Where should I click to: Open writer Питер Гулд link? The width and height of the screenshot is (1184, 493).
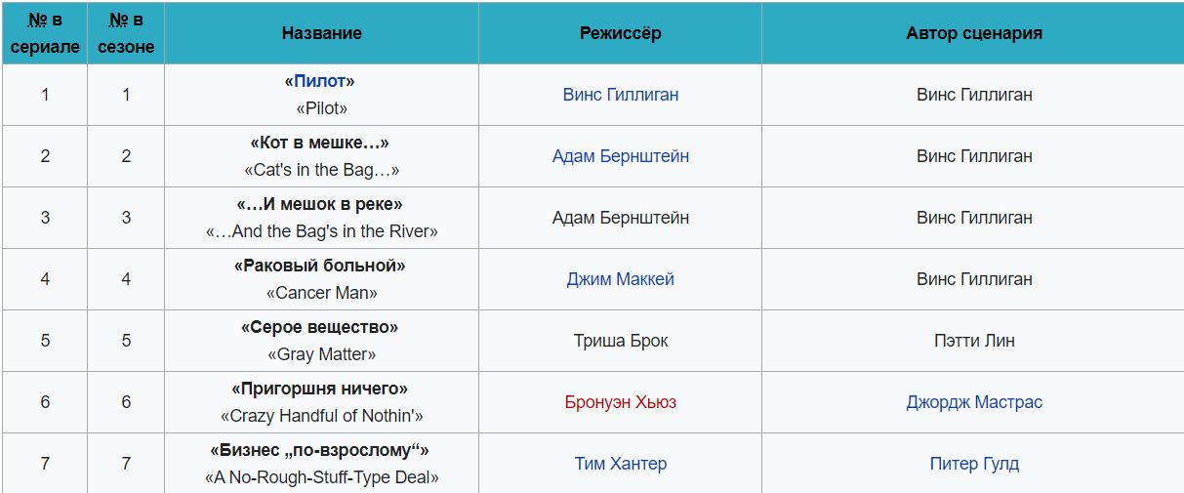974,464
